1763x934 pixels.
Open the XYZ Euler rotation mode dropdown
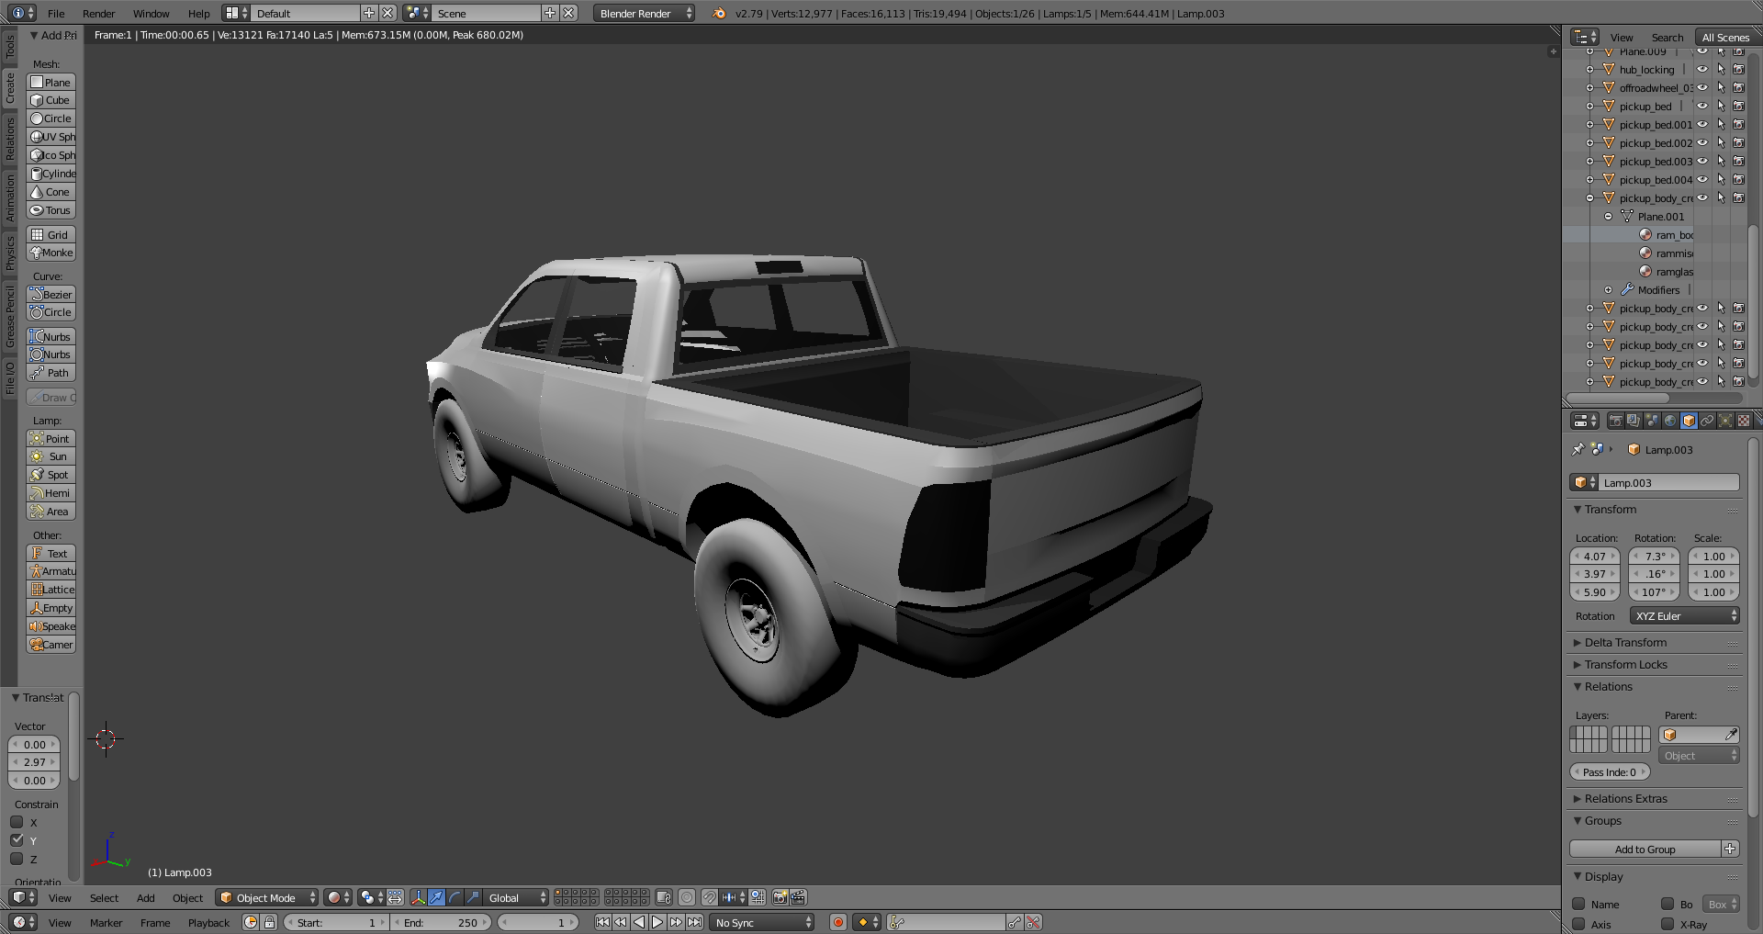click(x=1685, y=615)
